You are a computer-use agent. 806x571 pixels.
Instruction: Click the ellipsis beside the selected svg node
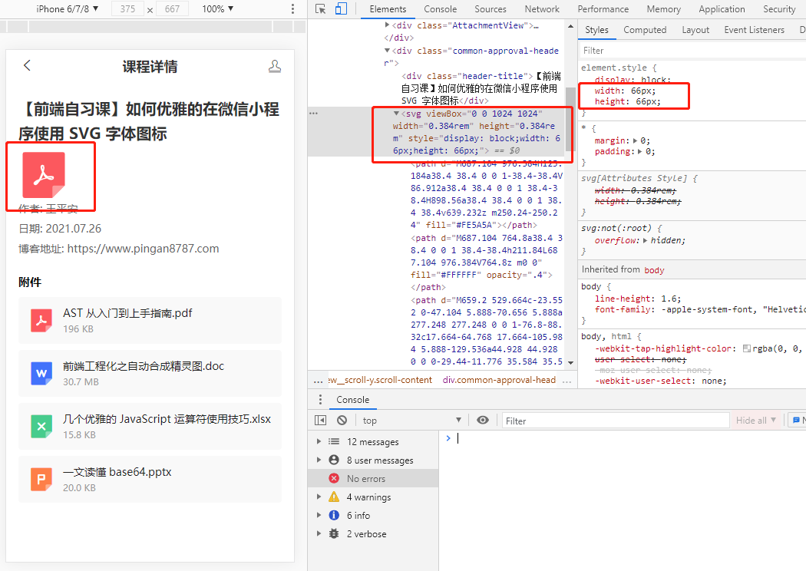313,113
